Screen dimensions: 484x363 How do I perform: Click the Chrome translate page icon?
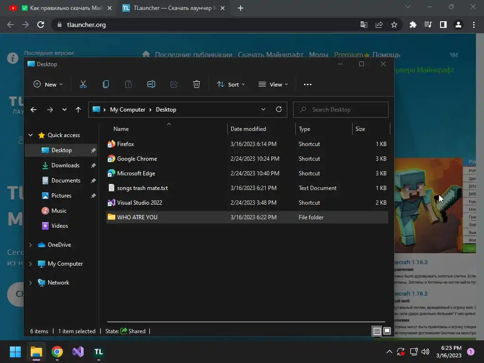tap(364, 25)
